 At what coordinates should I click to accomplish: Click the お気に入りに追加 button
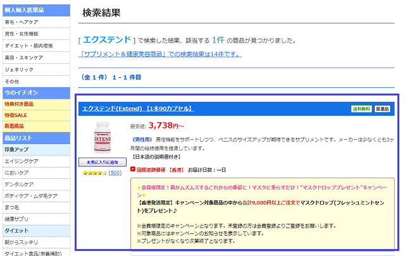coord(103,162)
